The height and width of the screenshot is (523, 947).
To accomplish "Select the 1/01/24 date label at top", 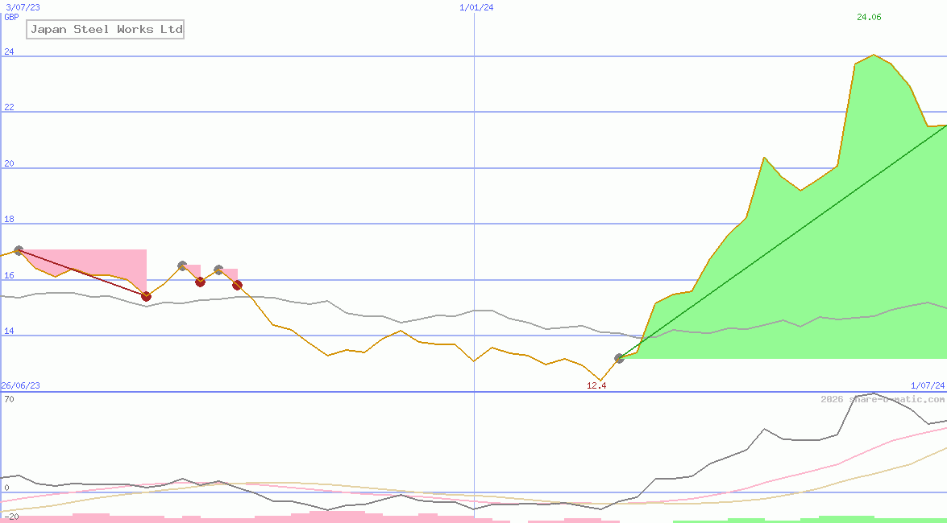I will (476, 7).
